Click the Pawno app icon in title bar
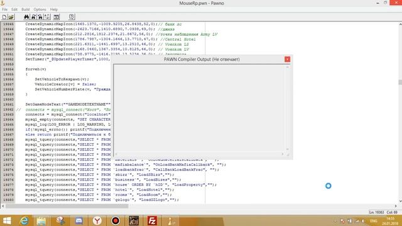The height and width of the screenshot is (226, 402). (x=3, y=3)
